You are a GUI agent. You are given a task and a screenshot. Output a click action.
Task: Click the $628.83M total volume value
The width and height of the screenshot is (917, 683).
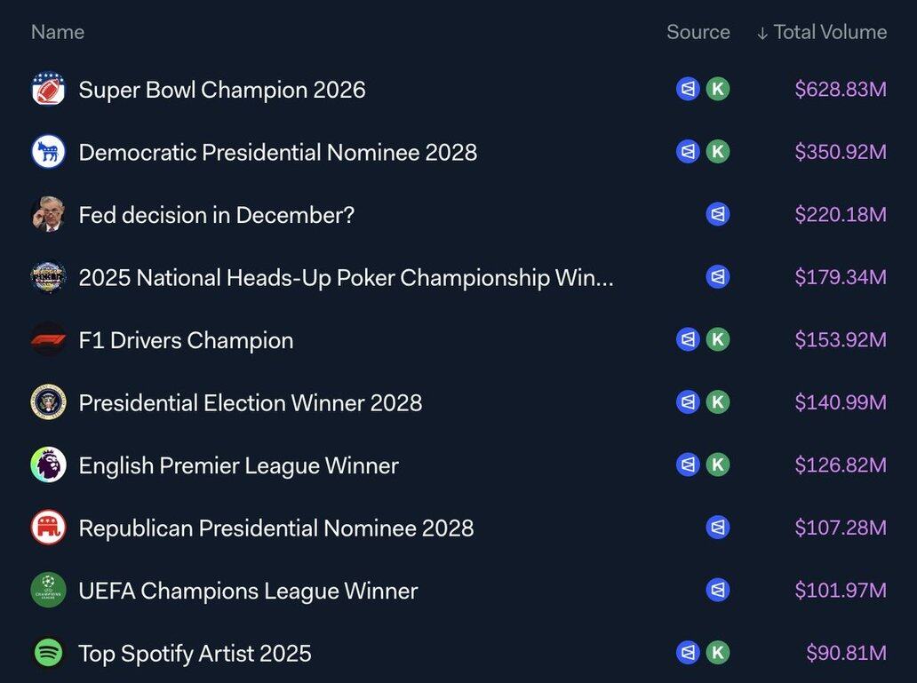[840, 90]
